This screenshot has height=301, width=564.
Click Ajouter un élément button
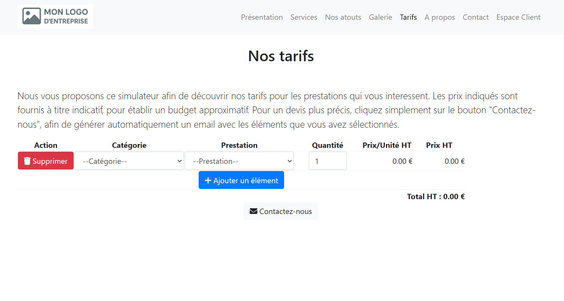[241, 181]
